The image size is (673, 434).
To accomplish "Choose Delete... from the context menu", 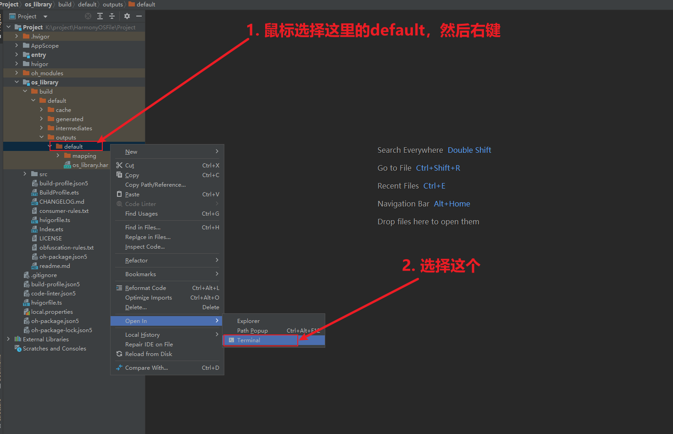I will point(167,307).
